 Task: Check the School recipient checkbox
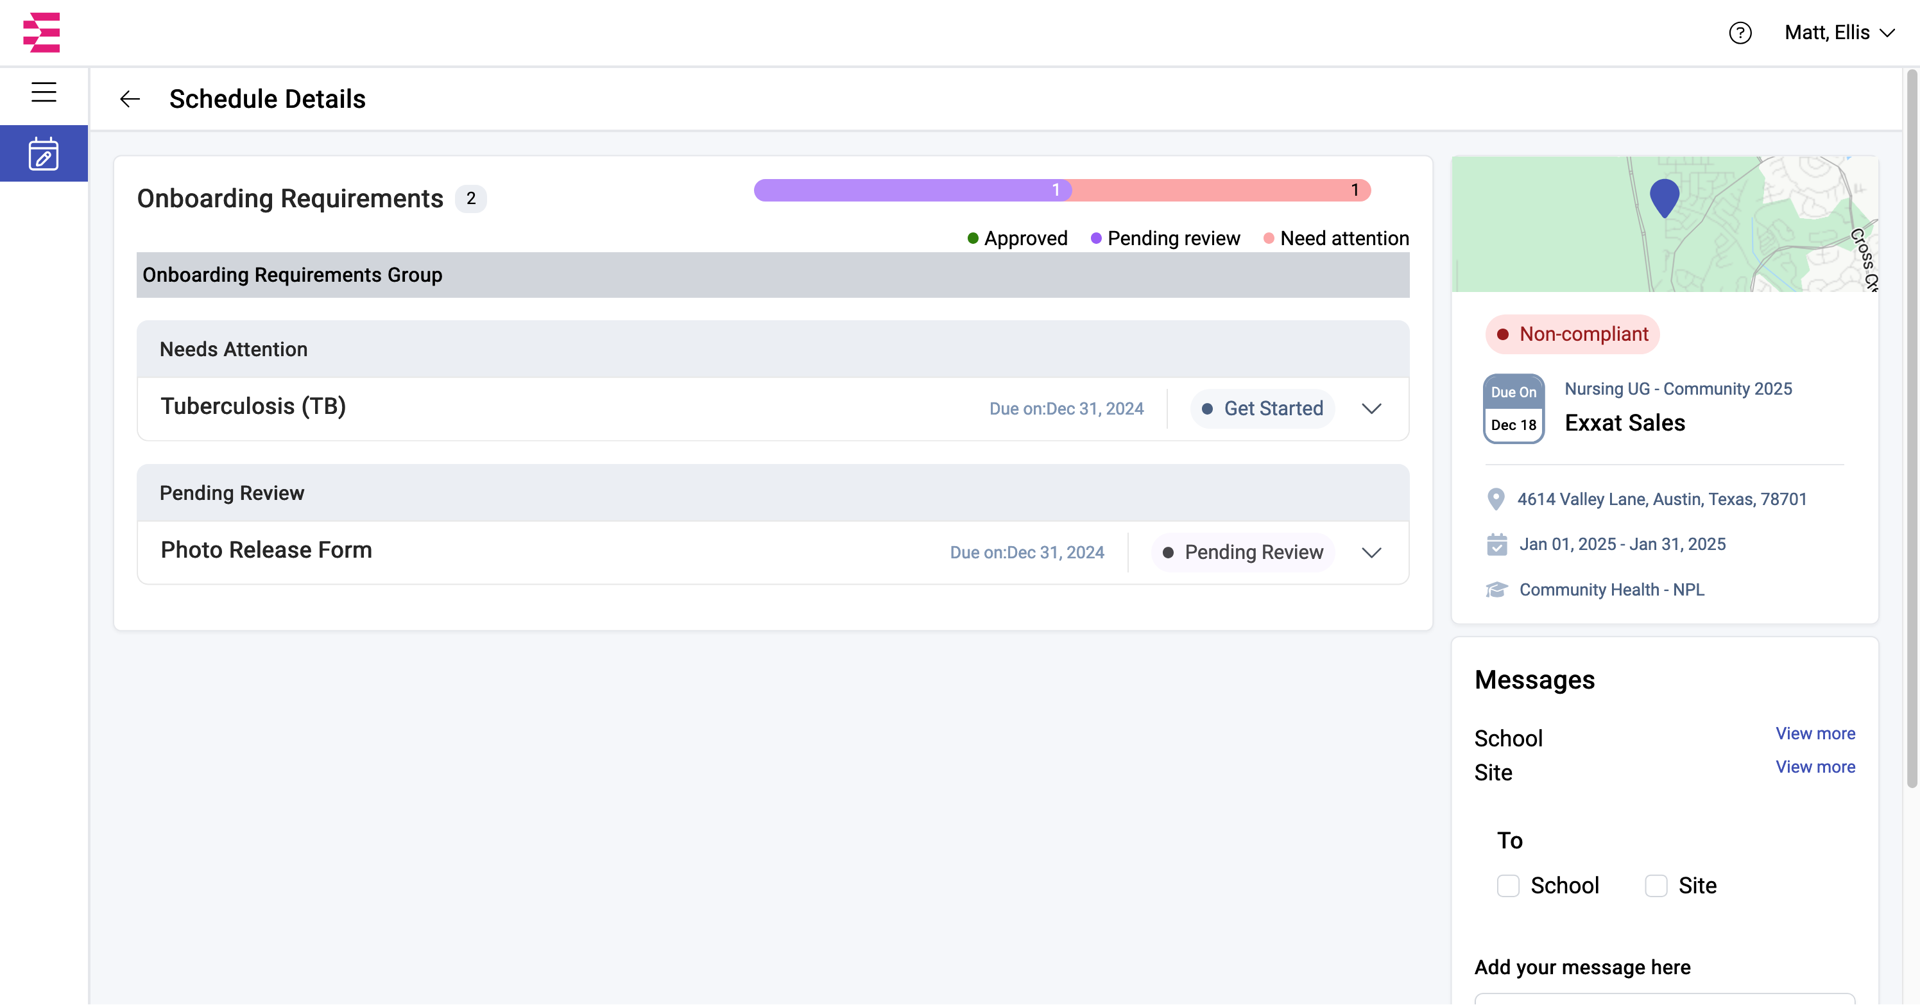1508,886
